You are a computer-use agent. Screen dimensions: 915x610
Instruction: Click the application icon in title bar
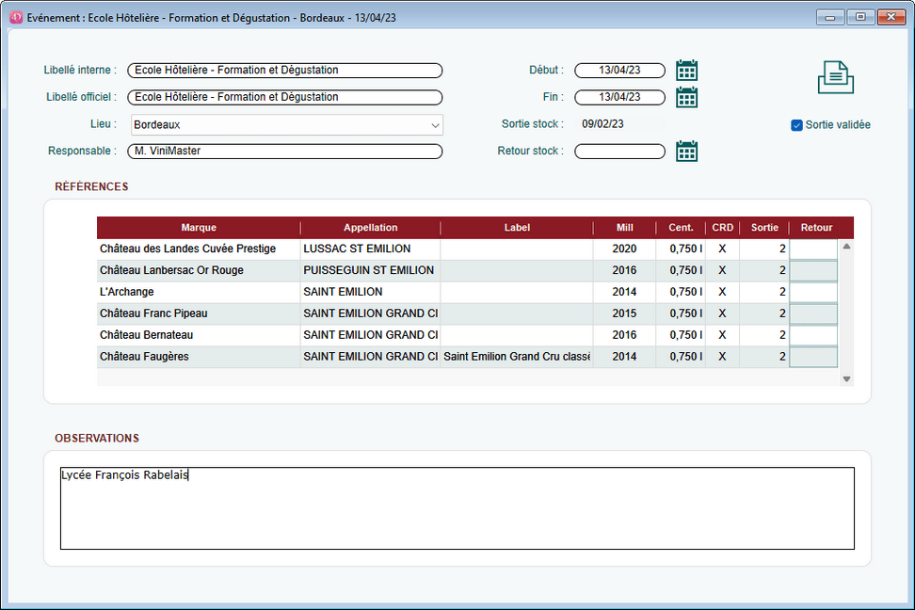[16, 17]
